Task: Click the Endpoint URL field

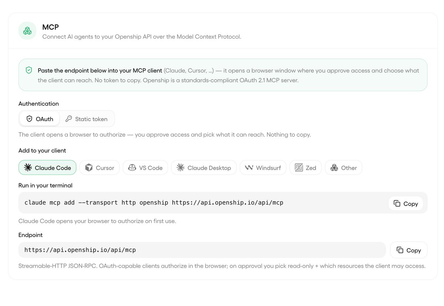Action: (x=202, y=250)
